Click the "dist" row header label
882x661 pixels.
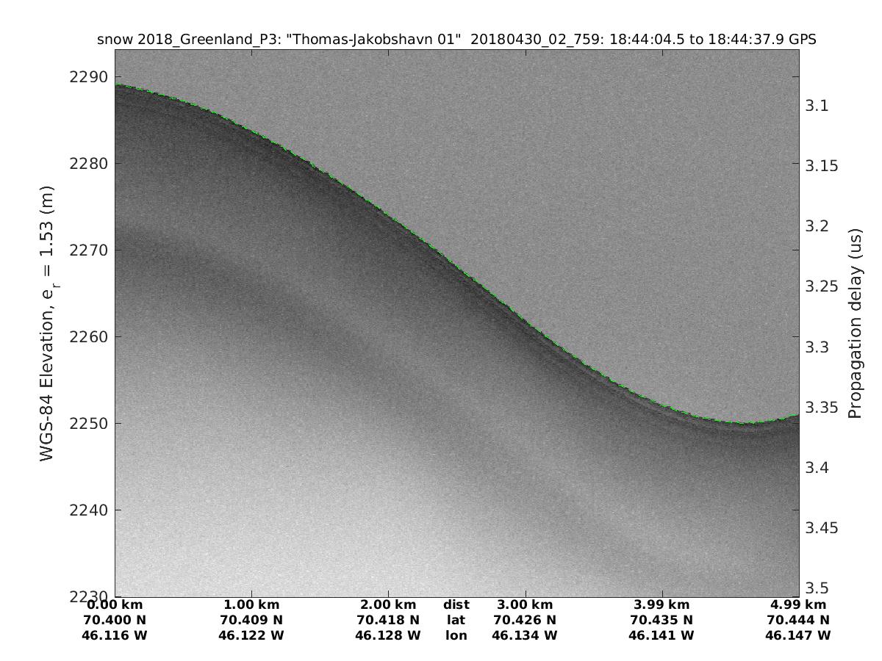pyautogui.click(x=456, y=604)
